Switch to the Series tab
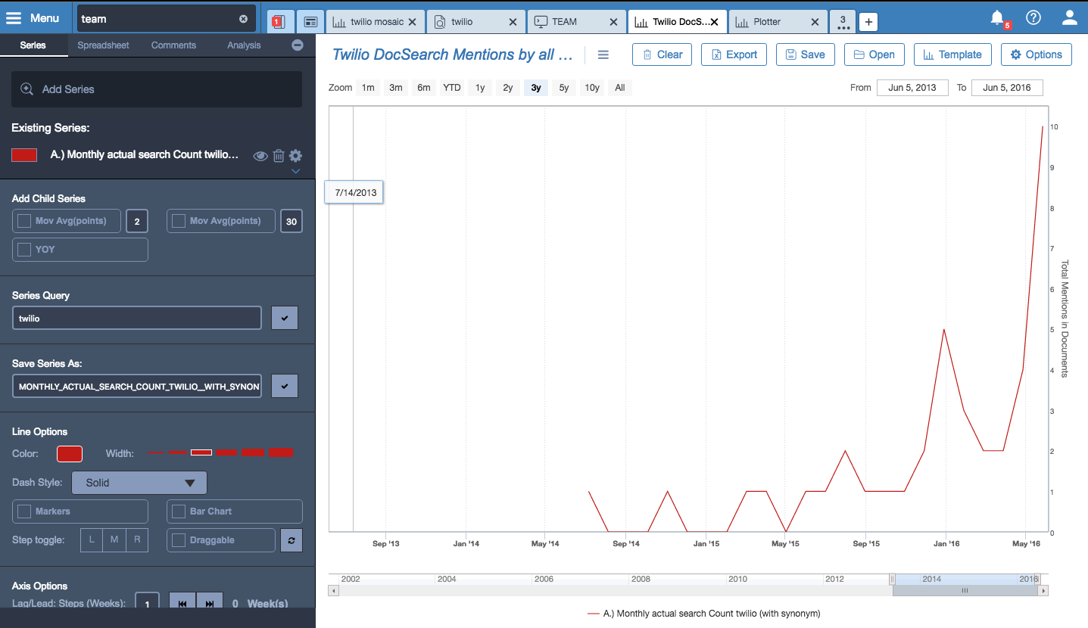This screenshot has width=1088, height=628. click(33, 45)
